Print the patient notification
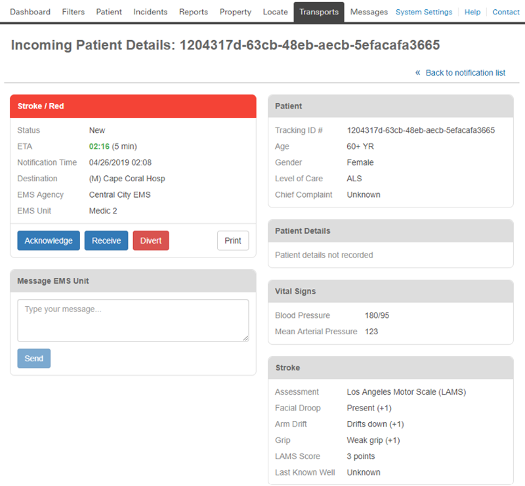Screen dimensions: 525x486 233,240
